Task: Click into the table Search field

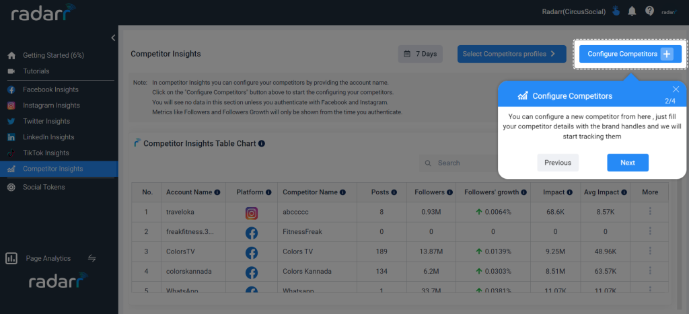Action: point(459,163)
